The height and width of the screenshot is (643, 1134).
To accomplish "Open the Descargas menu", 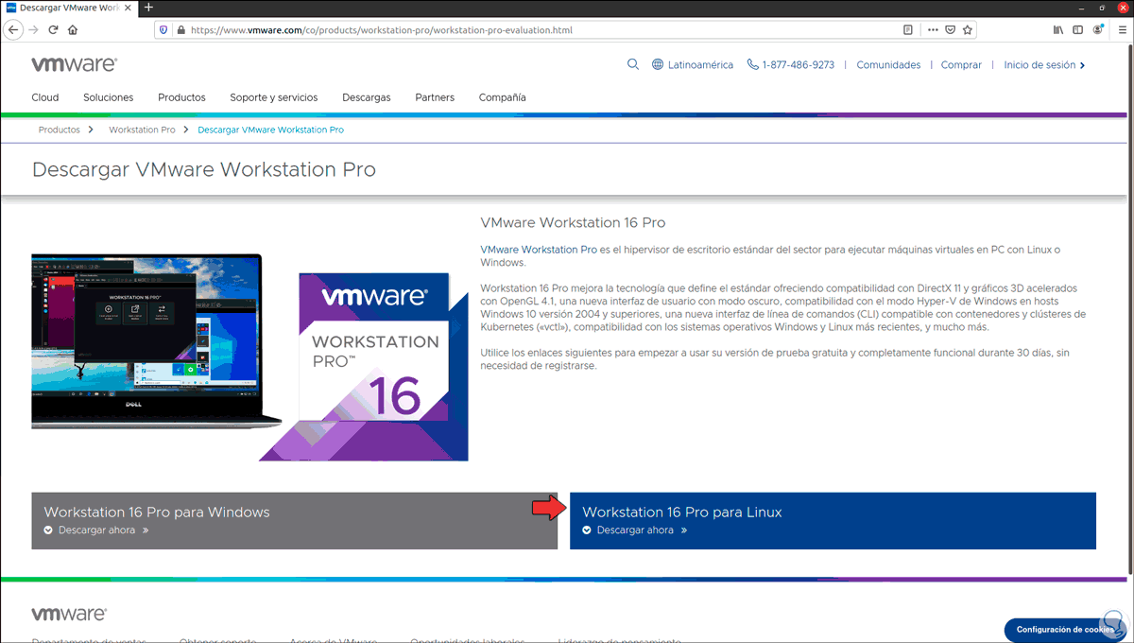I will coord(367,97).
